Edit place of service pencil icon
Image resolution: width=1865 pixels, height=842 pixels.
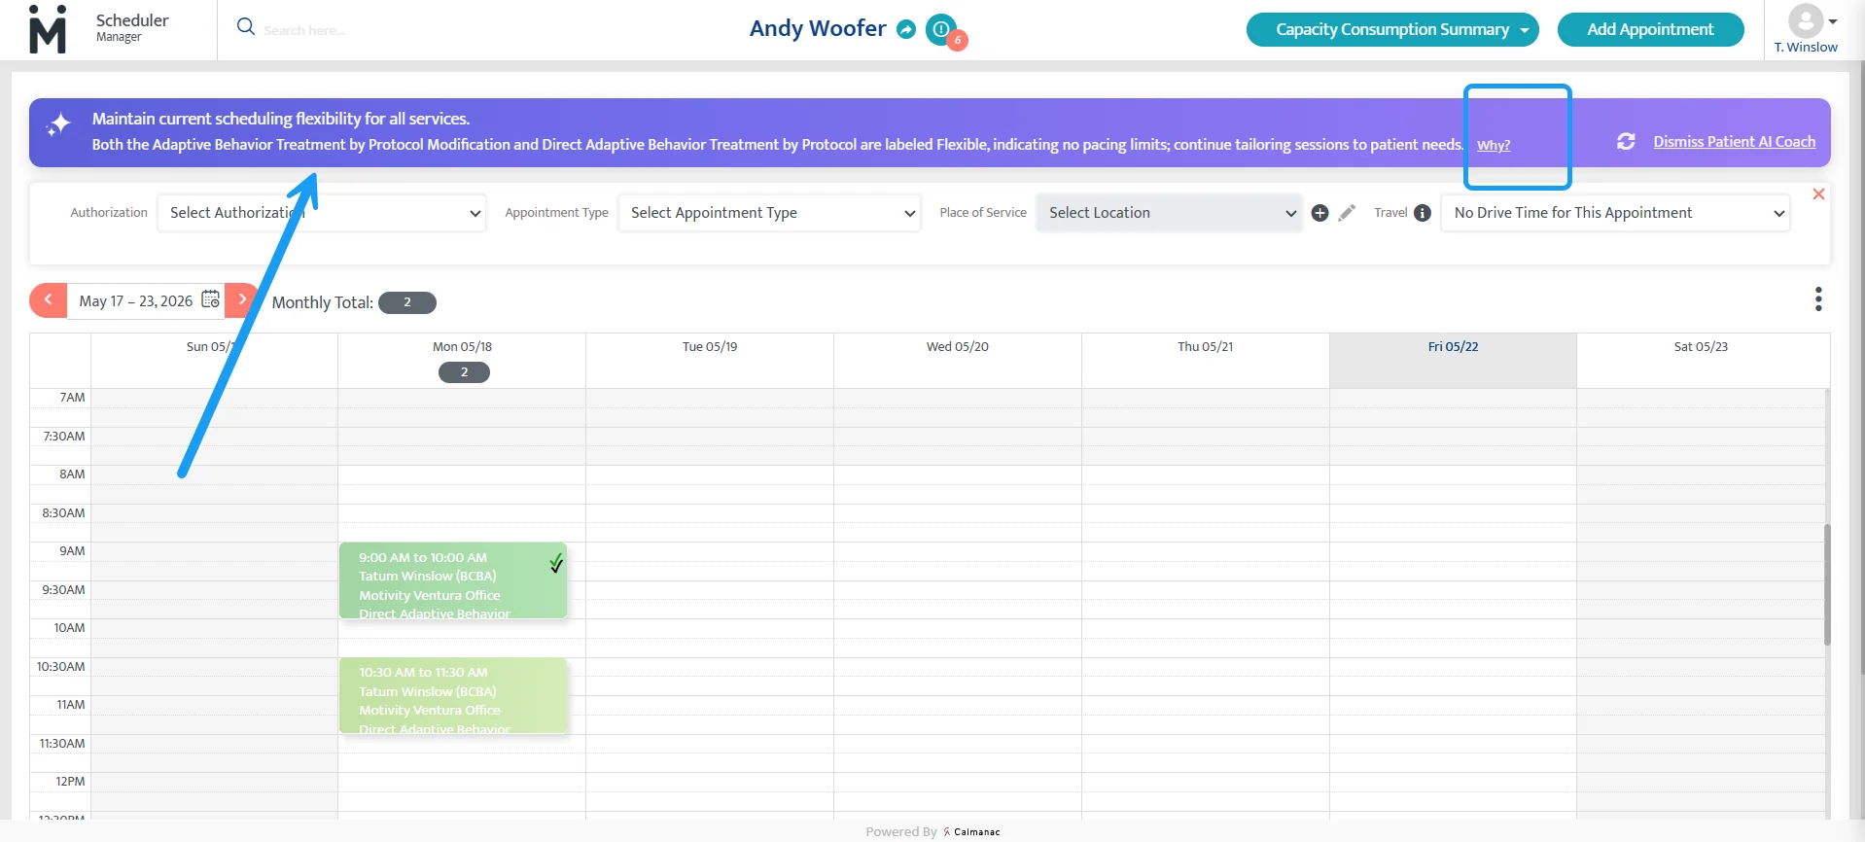coord(1347,213)
